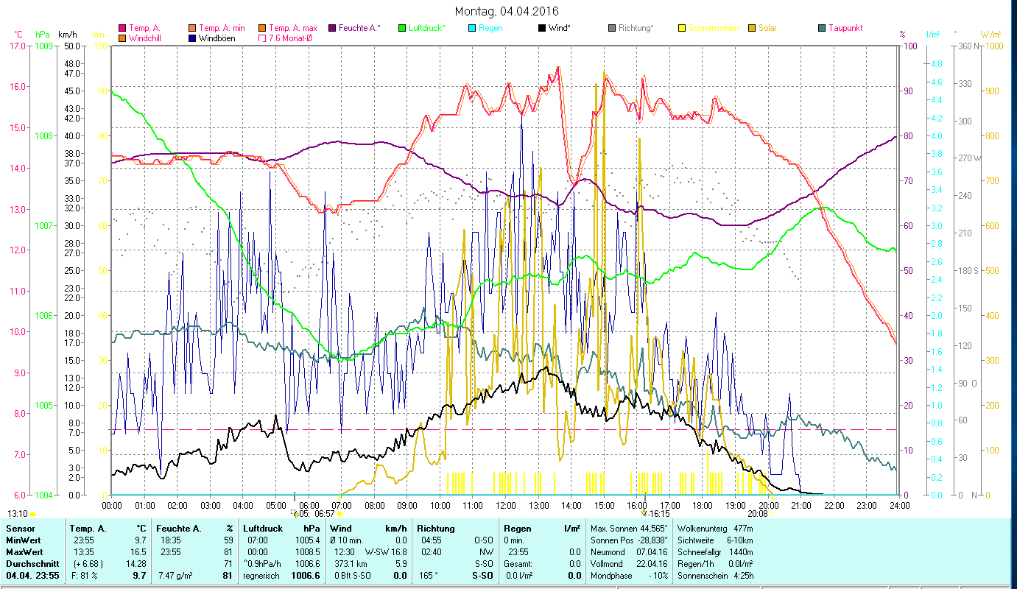Click the "04.04. 23:55" timestamp in table
The width and height of the screenshot is (1017, 589).
click(32, 575)
